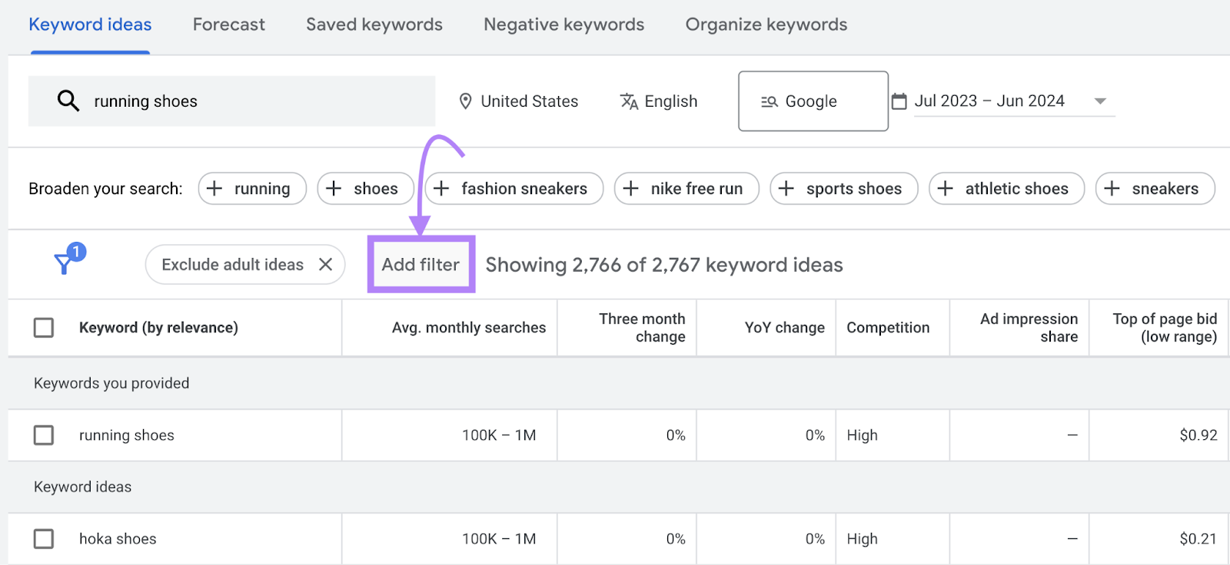Viewport: 1230px width, 565px height.
Task: Toggle the select-all keywords checkbox
Action: tap(44, 328)
